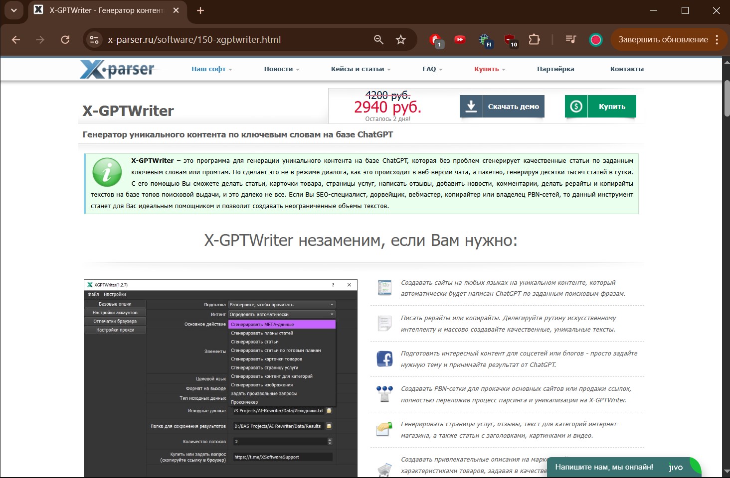This screenshot has width=730, height=478.
Task: Click the X-parser logo
Action: (118, 69)
